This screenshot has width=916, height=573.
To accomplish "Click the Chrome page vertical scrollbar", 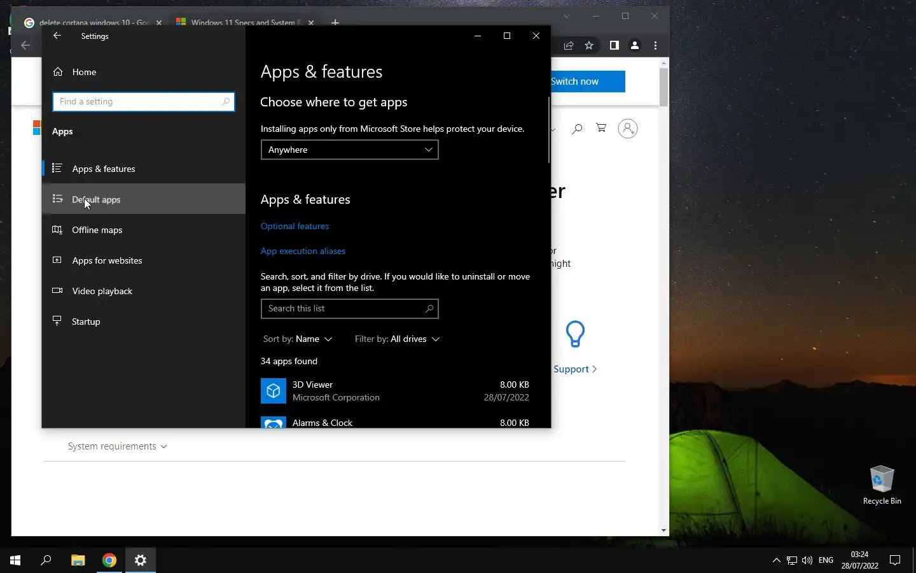I will click(x=663, y=87).
